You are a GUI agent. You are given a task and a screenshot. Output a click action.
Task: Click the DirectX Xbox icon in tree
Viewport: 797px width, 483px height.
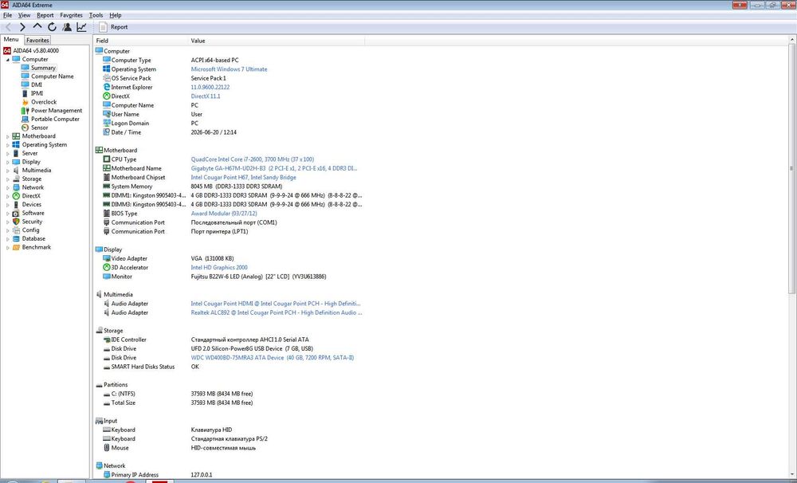tap(16, 196)
